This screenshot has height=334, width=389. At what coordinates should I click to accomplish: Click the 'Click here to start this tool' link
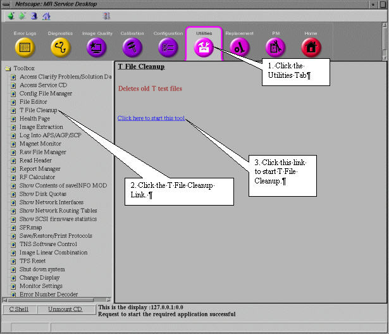[x=151, y=118]
